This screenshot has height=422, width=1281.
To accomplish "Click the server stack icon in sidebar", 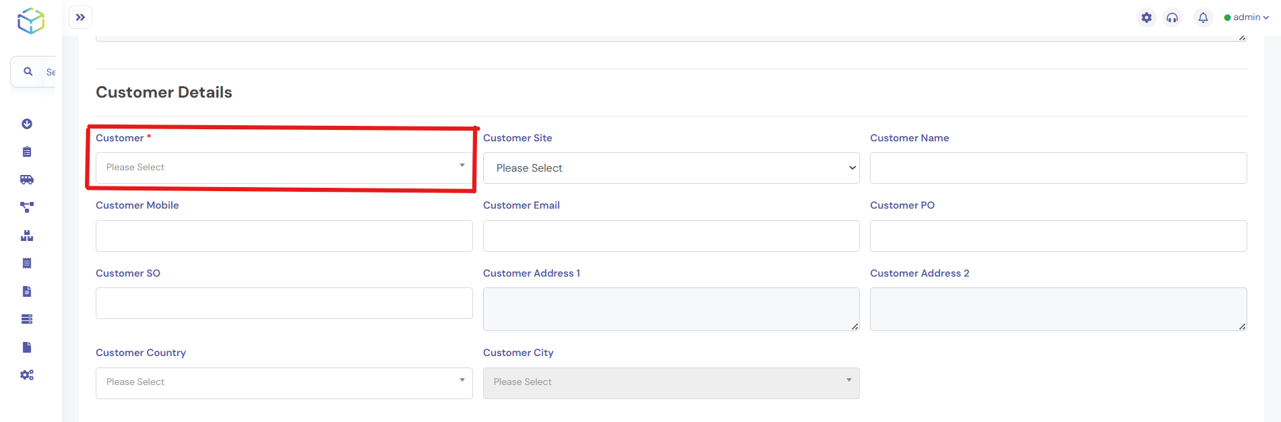I will pyautogui.click(x=27, y=319).
